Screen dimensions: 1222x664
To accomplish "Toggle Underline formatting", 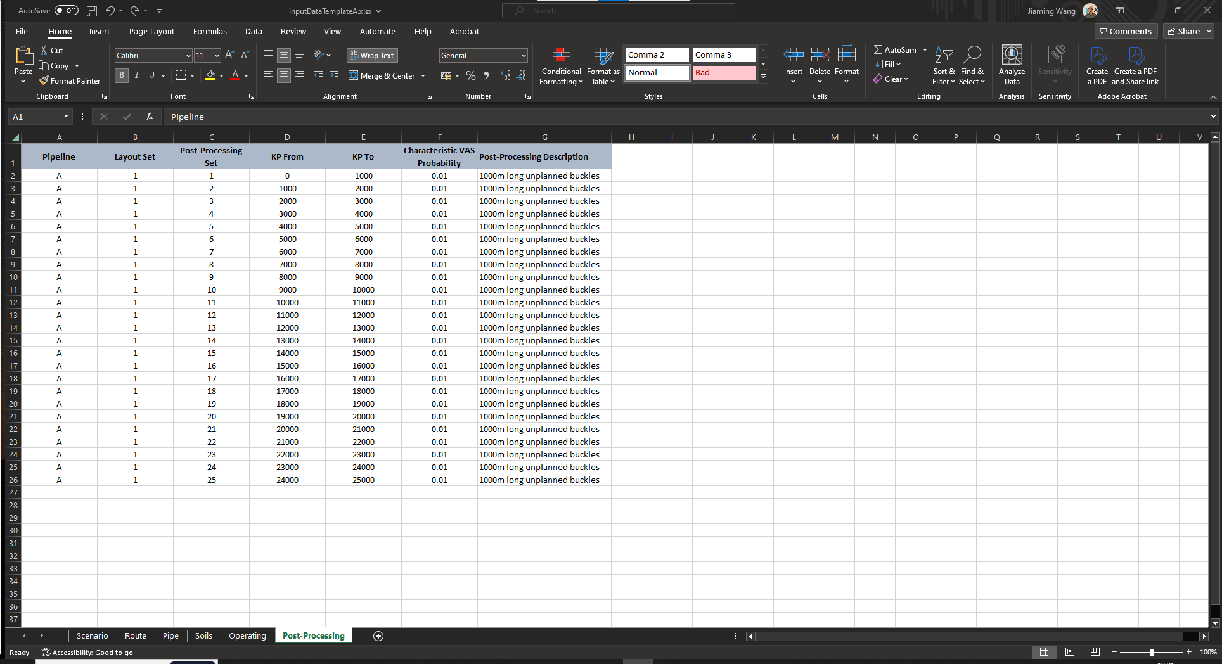I will click(151, 75).
